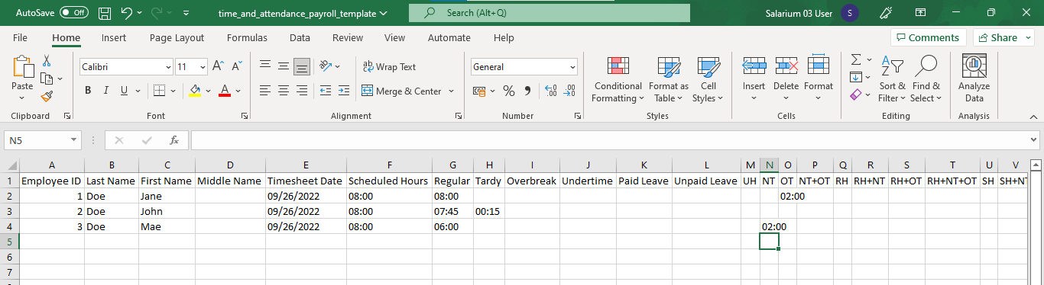Open Analyze Data pane
This screenshot has width=1044, height=285.
pos(974,79)
